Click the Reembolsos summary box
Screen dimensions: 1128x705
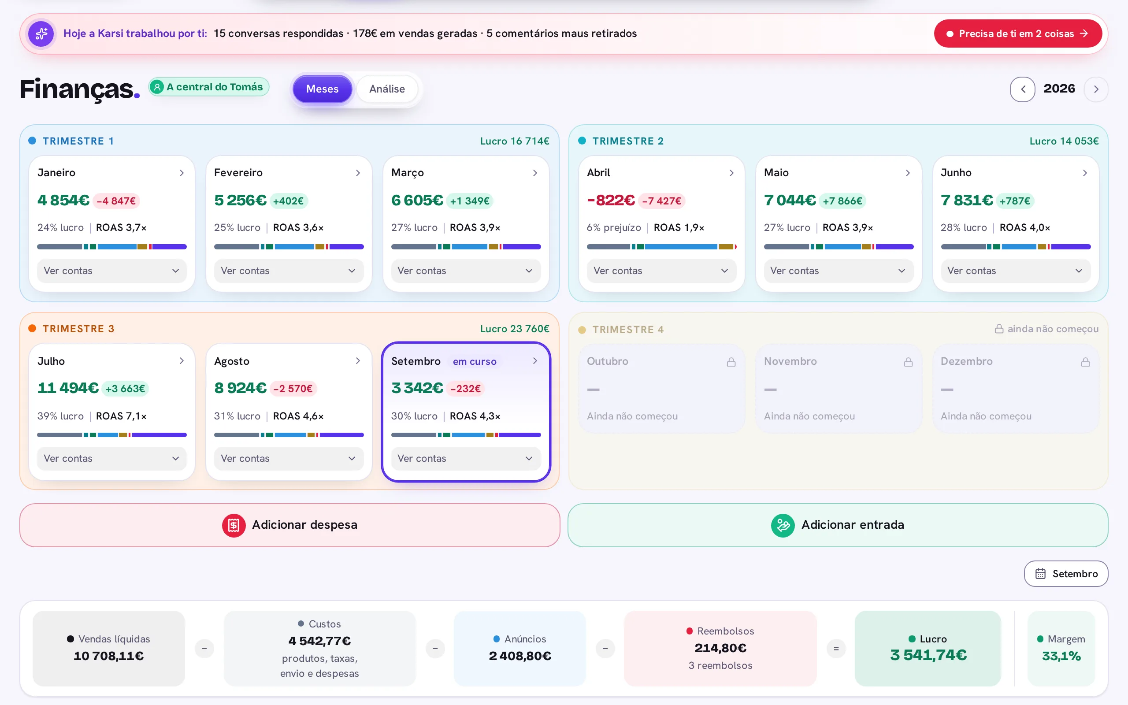point(720,649)
